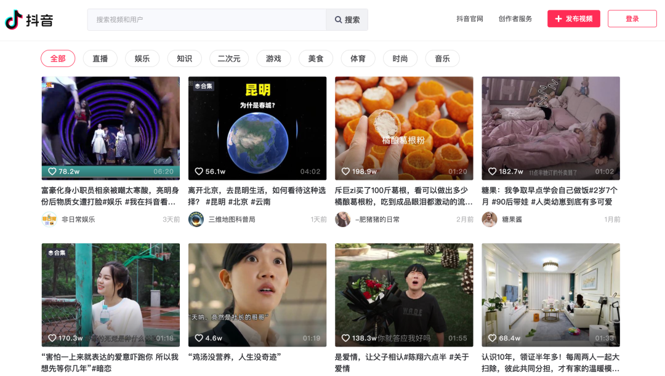Open the pink bedroom video thumbnail
Image resolution: width=665 pixels, height=376 pixels.
point(551,128)
